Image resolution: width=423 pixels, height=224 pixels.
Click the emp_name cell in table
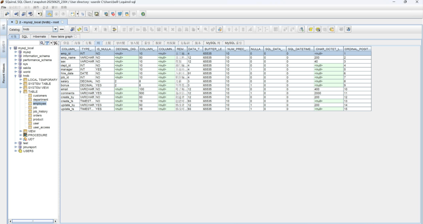click(70, 58)
